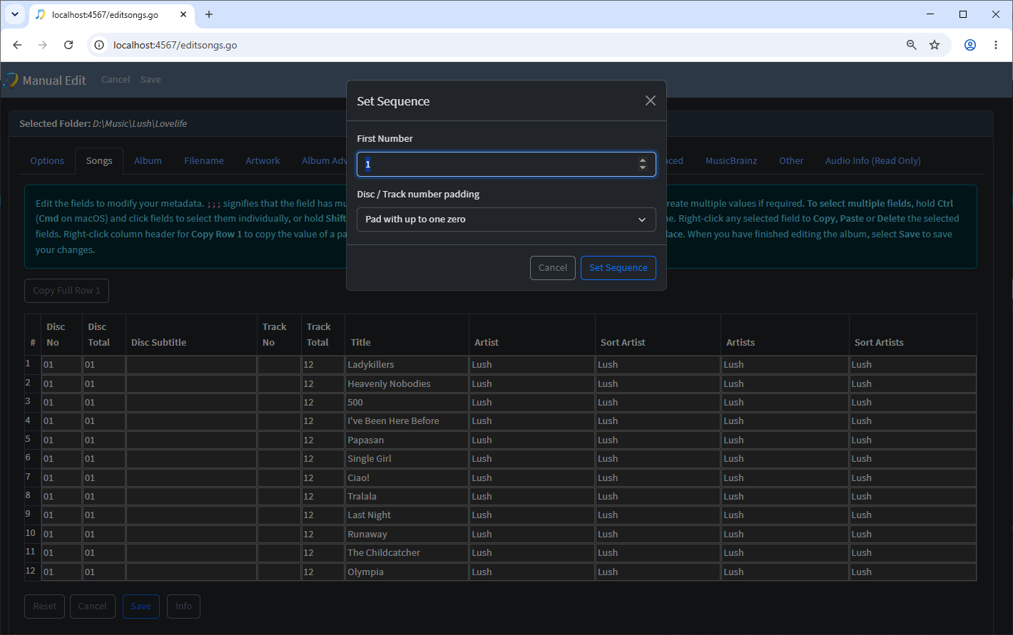
Task: View site information icon in address bar
Action: 100,45
